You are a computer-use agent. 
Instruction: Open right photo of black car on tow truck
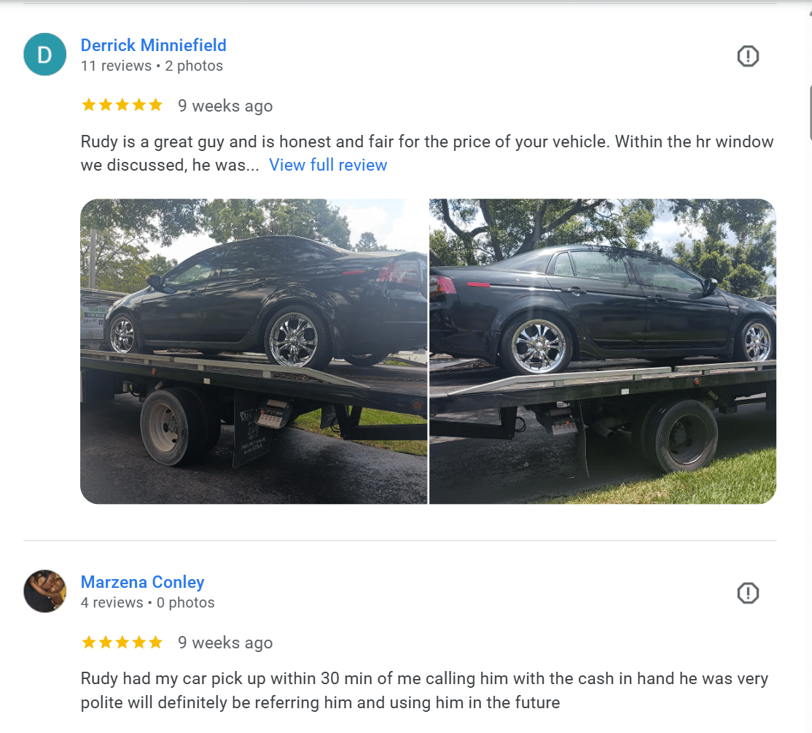click(603, 352)
